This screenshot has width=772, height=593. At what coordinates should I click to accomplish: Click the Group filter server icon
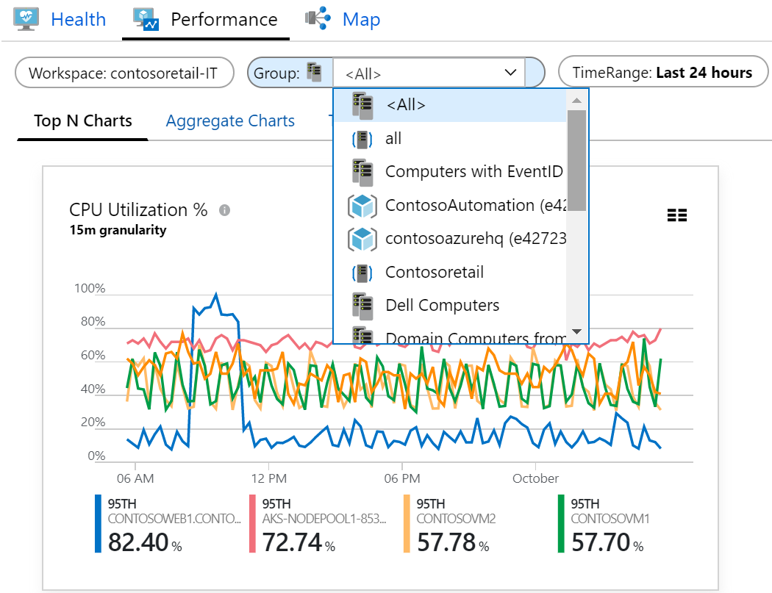tap(314, 72)
